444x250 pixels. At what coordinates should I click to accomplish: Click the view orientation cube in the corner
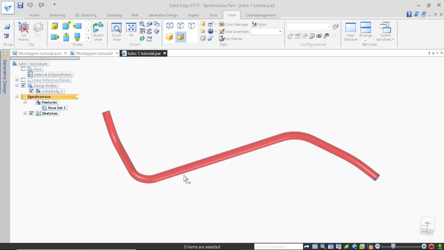(427, 226)
